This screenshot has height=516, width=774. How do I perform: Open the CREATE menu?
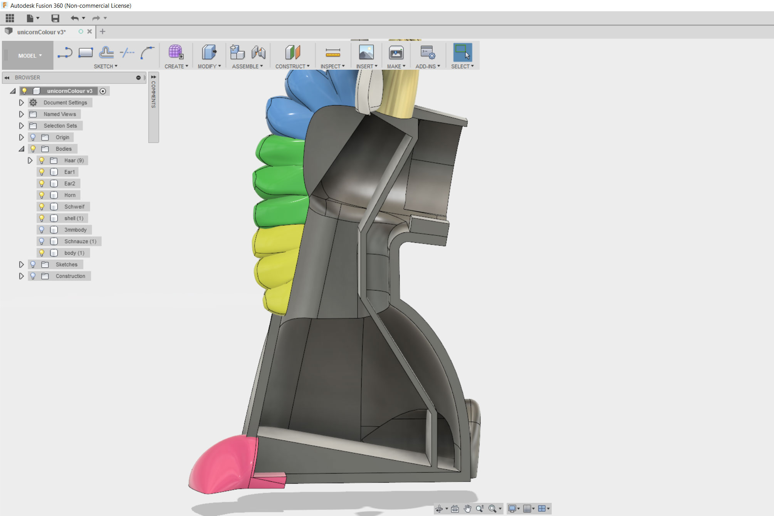176,66
